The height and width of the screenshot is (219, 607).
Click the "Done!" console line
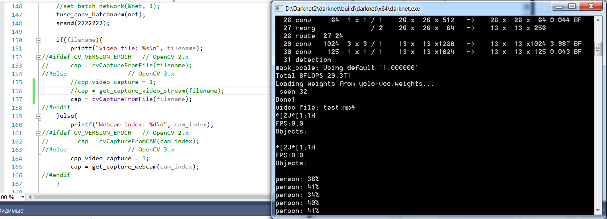pos(285,99)
